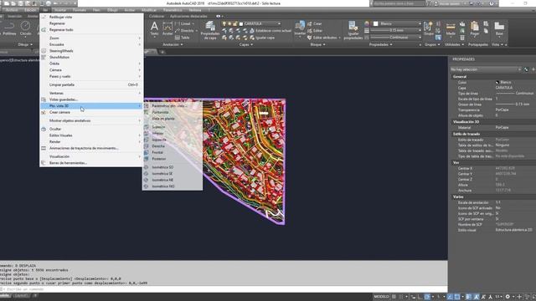Choose the Insertar block tool
Screen dimensions: 536x301
pyautogui.click(x=300, y=28)
